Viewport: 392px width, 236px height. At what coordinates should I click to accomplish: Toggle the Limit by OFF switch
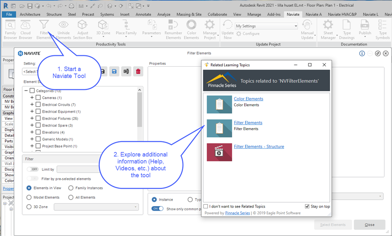click(x=32, y=169)
